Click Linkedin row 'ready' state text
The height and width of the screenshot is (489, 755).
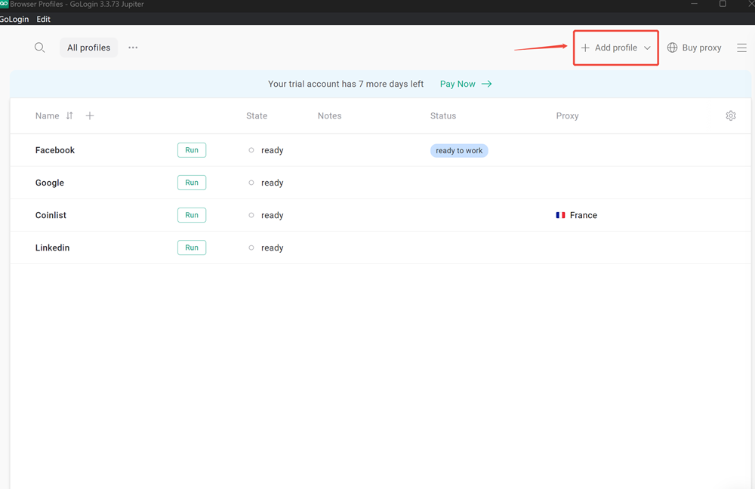pyautogui.click(x=272, y=248)
